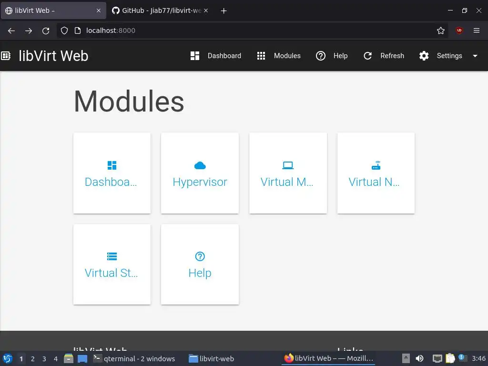This screenshot has width=488, height=366.
Task: Click the Hypervisor cloud icon
Action: (x=200, y=165)
